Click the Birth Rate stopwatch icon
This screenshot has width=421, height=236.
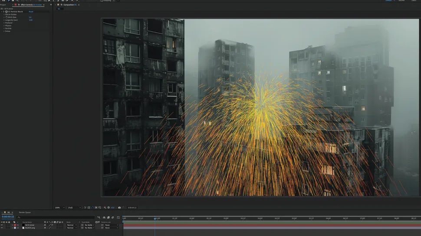click(x=7, y=17)
